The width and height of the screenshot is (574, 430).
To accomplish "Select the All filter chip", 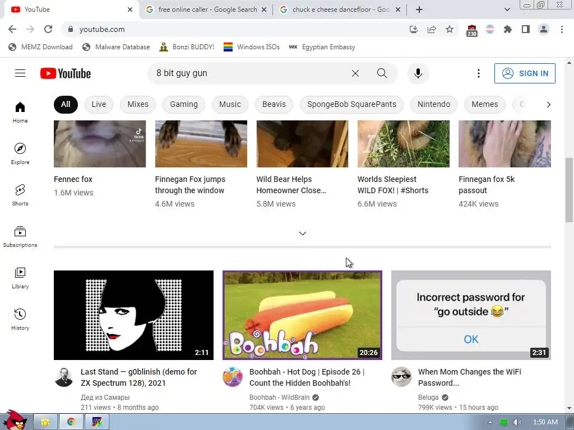I will click(66, 104).
